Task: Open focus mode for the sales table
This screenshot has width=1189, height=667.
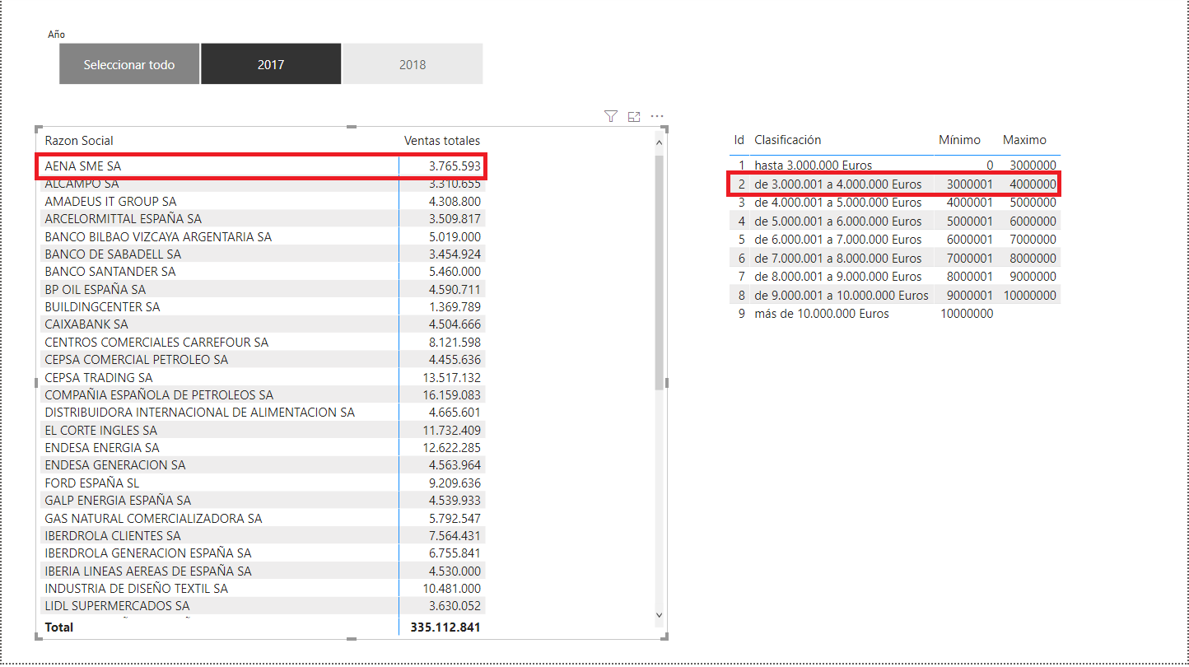Action: click(x=634, y=117)
